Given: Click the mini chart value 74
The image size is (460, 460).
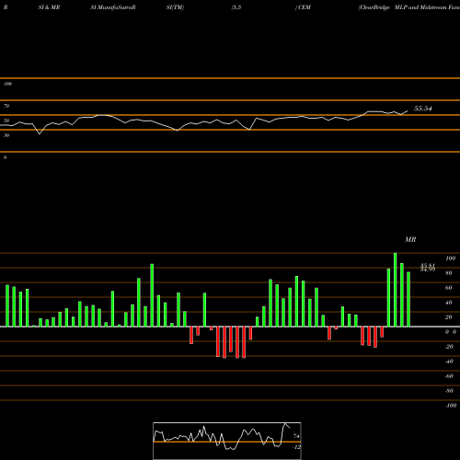Looking at the screenshot, I should coord(296,436).
